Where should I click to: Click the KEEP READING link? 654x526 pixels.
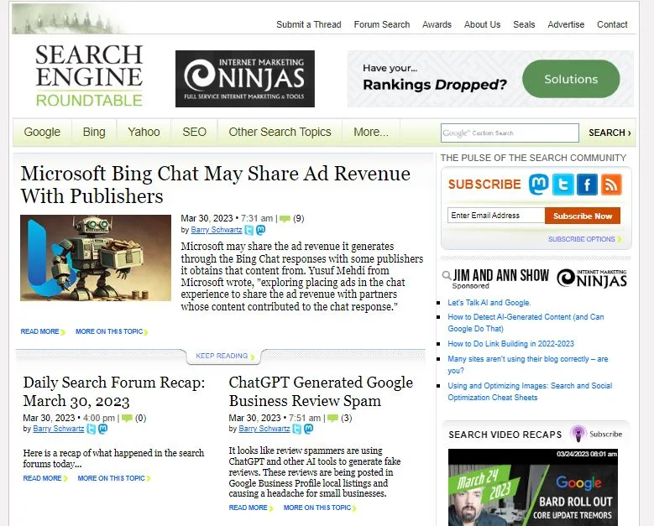[x=224, y=356]
